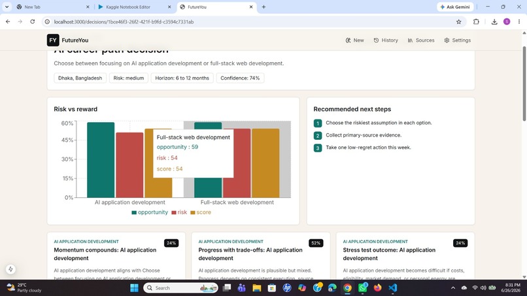Click the lightning bolt floating button
The width and height of the screenshot is (527, 296).
tap(10, 269)
